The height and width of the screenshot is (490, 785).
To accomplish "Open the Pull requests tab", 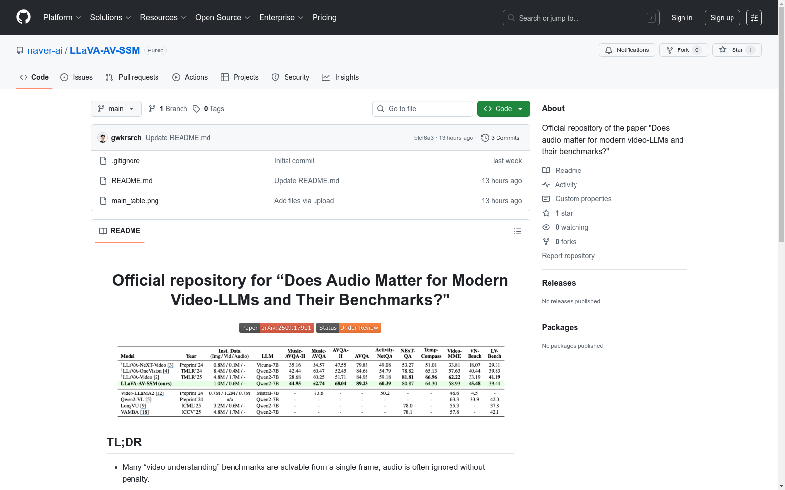I will (132, 77).
